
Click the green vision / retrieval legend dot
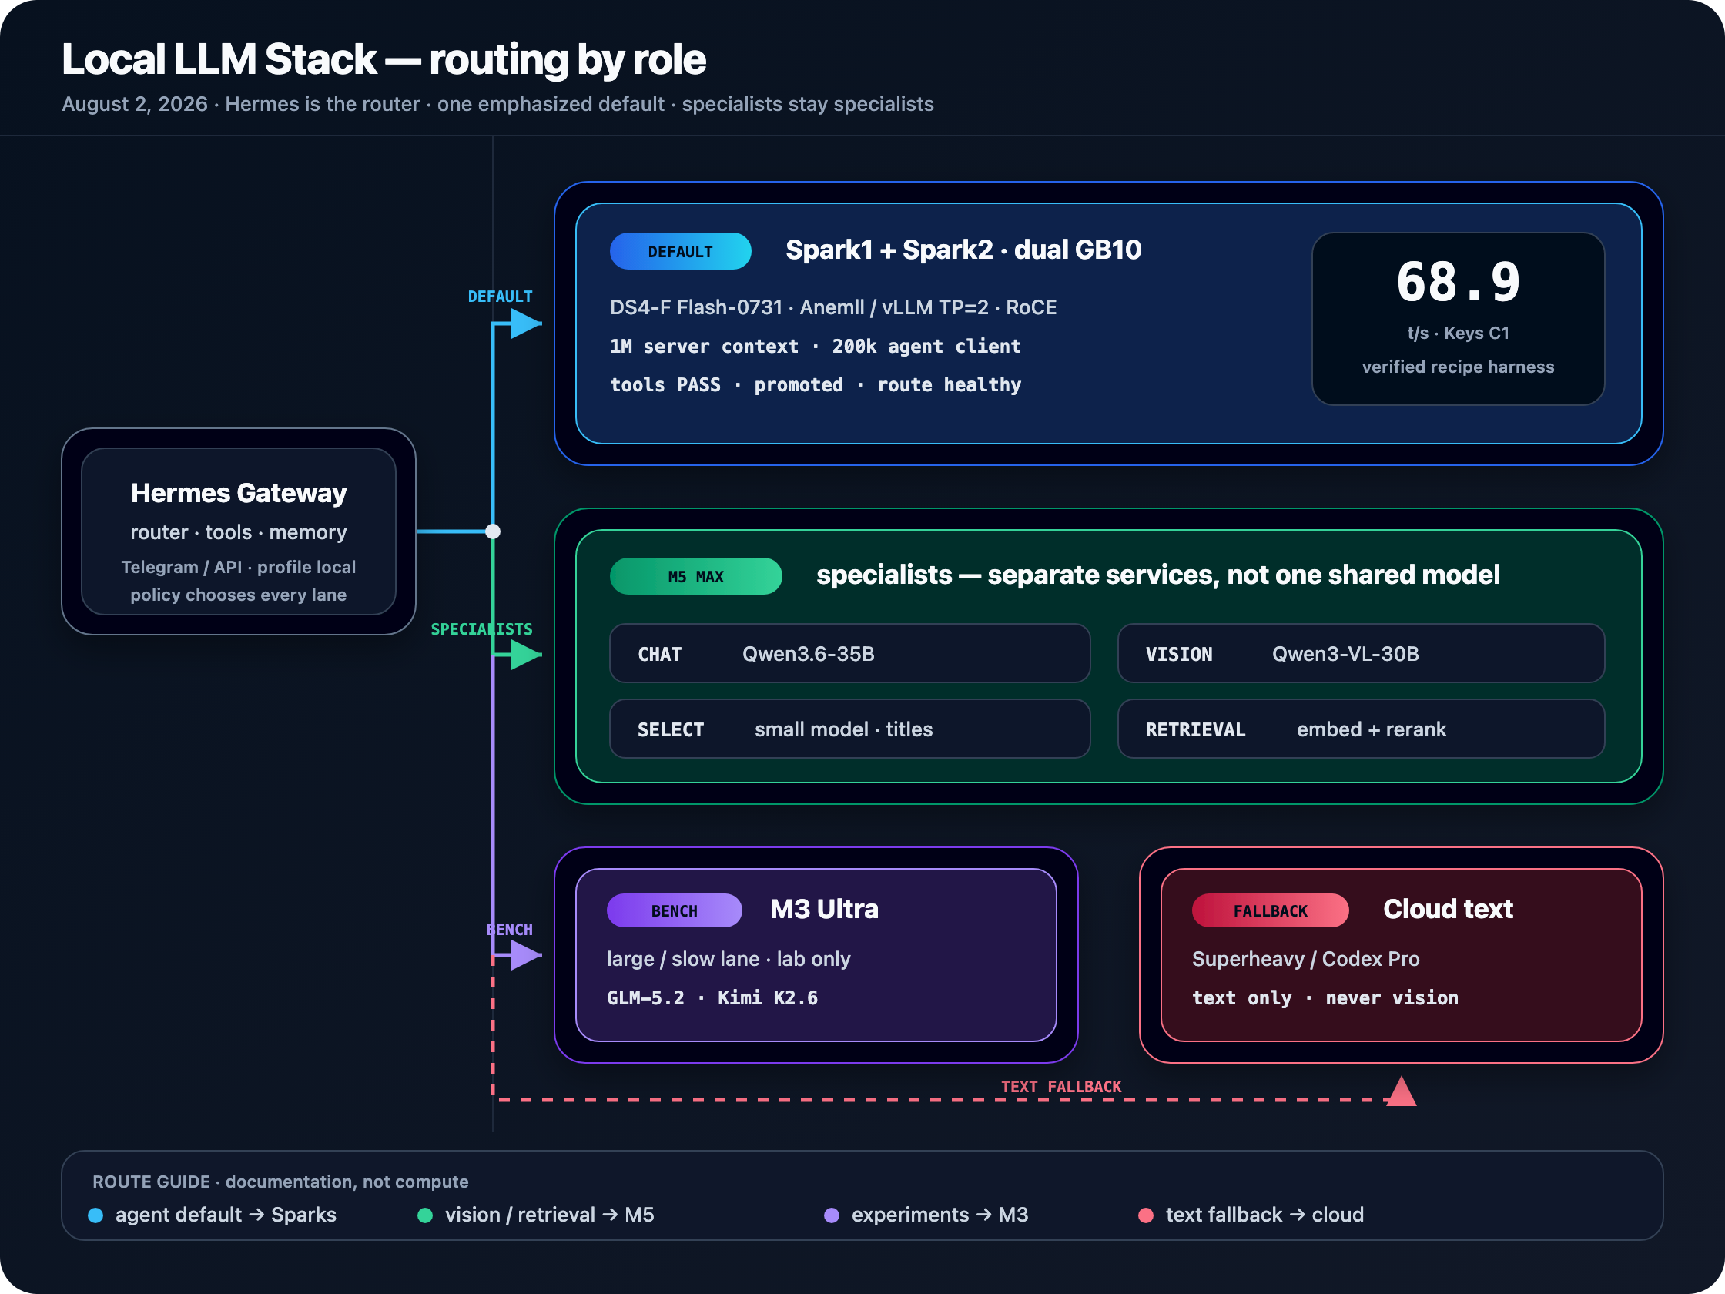(425, 1215)
